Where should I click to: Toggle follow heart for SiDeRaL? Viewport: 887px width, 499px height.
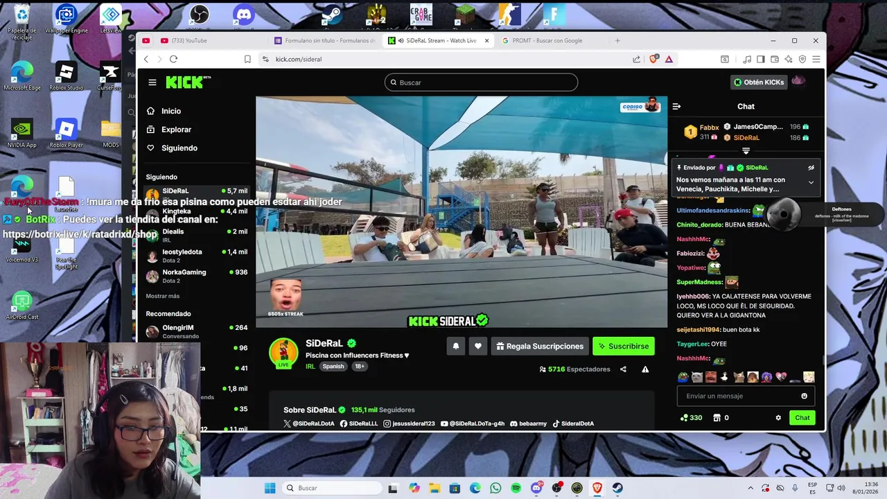[x=478, y=346]
